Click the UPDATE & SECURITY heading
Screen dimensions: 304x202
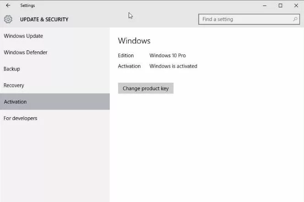[x=44, y=19]
